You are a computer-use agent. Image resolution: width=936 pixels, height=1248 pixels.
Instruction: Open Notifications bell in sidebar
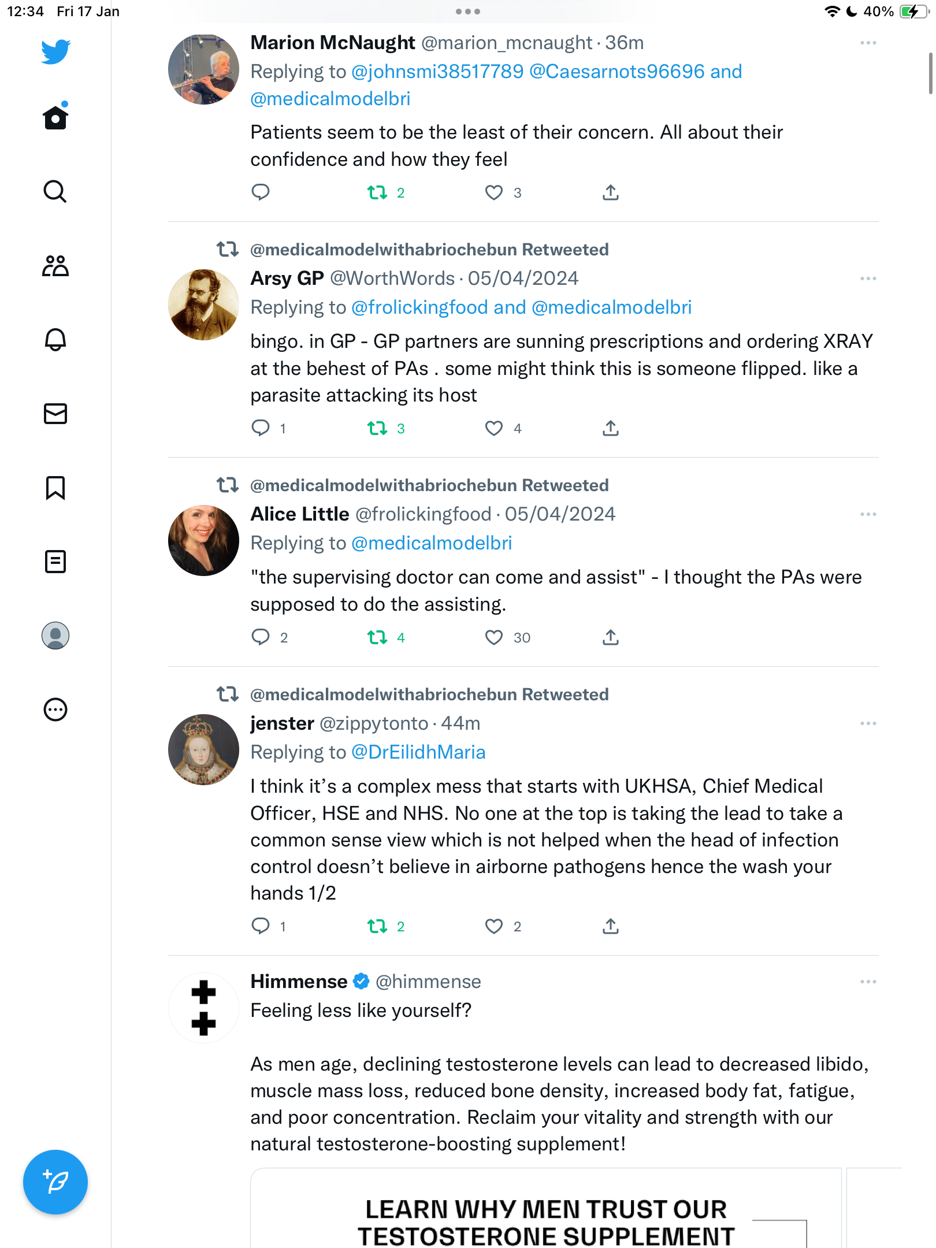[55, 340]
